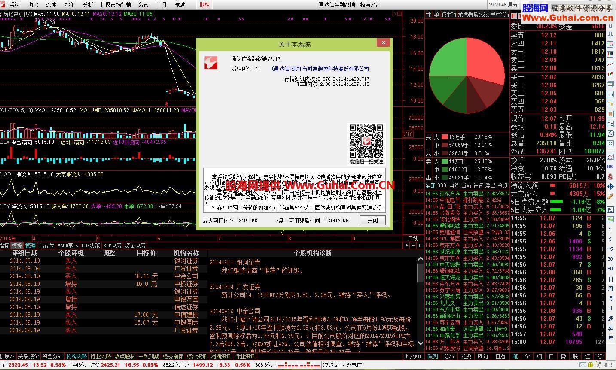Switch to the 龙虎 tab at panel bottom
Image resolution: width=616 pixels, height=370 pixels.
click(x=466, y=356)
